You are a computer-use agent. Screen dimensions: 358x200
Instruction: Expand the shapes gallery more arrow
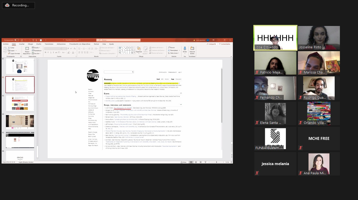(x=134, y=53)
